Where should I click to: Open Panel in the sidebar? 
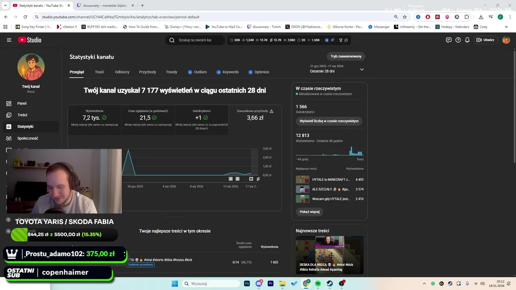(x=31, y=104)
